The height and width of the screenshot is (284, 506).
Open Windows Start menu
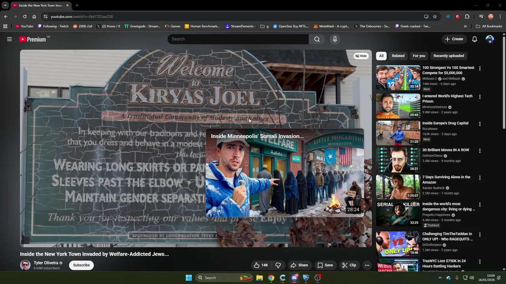click(x=189, y=278)
